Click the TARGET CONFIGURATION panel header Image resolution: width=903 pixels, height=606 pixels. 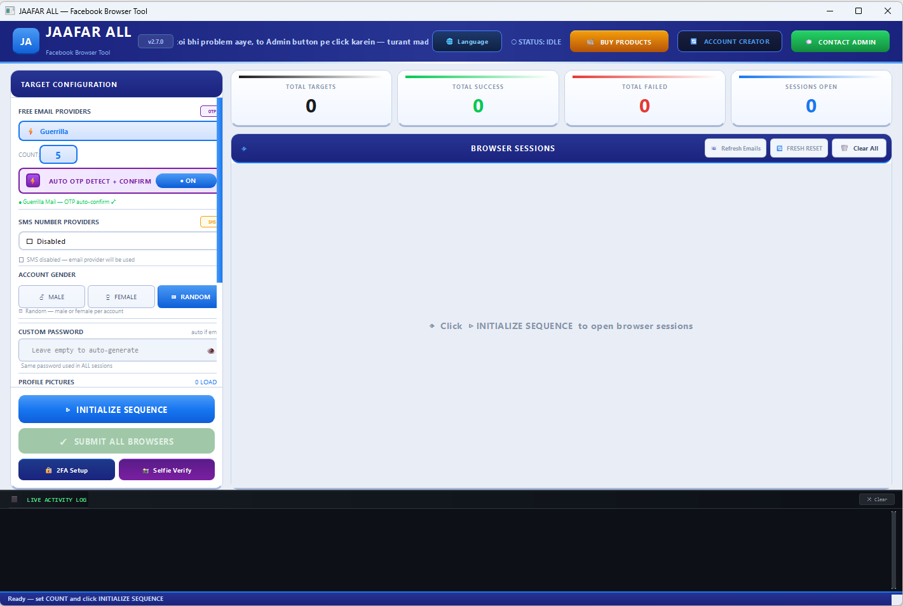click(x=117, y=84)
